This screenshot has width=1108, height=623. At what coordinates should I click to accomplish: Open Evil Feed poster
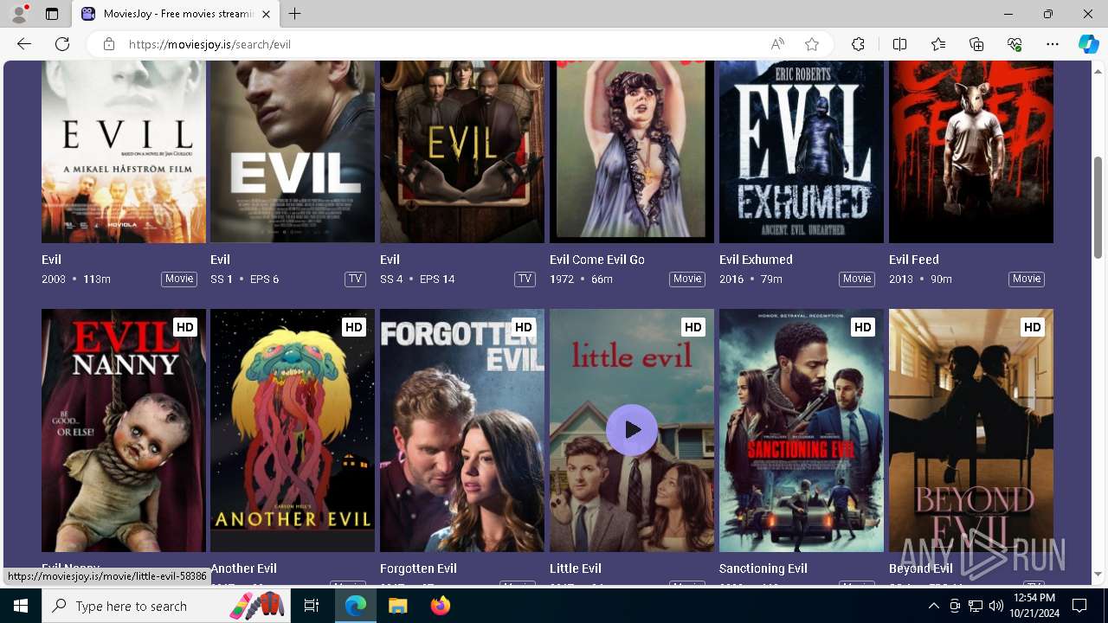(x=971, y=151)
